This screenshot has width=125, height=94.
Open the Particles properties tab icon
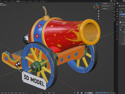117,27
